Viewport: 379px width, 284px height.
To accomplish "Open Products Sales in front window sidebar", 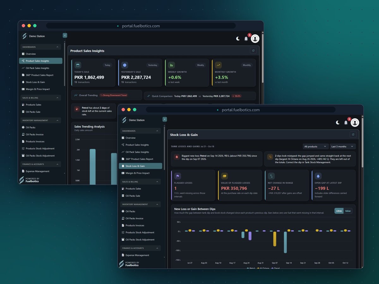I will tap(140, 189).
